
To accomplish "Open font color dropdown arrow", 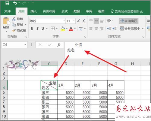I will [x=75, y=29].
